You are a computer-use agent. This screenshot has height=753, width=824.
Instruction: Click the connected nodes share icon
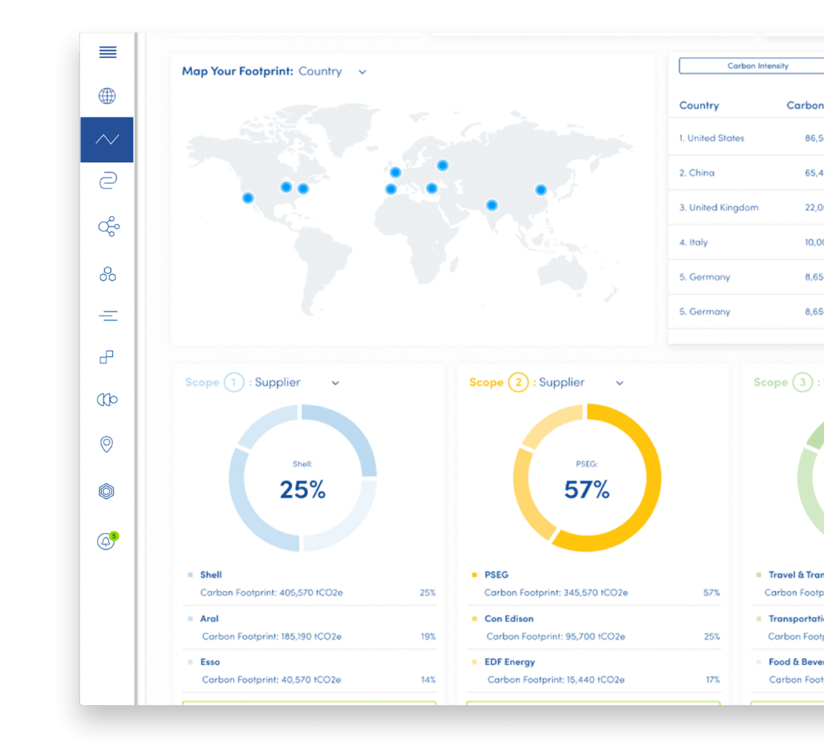pos(109,226)
